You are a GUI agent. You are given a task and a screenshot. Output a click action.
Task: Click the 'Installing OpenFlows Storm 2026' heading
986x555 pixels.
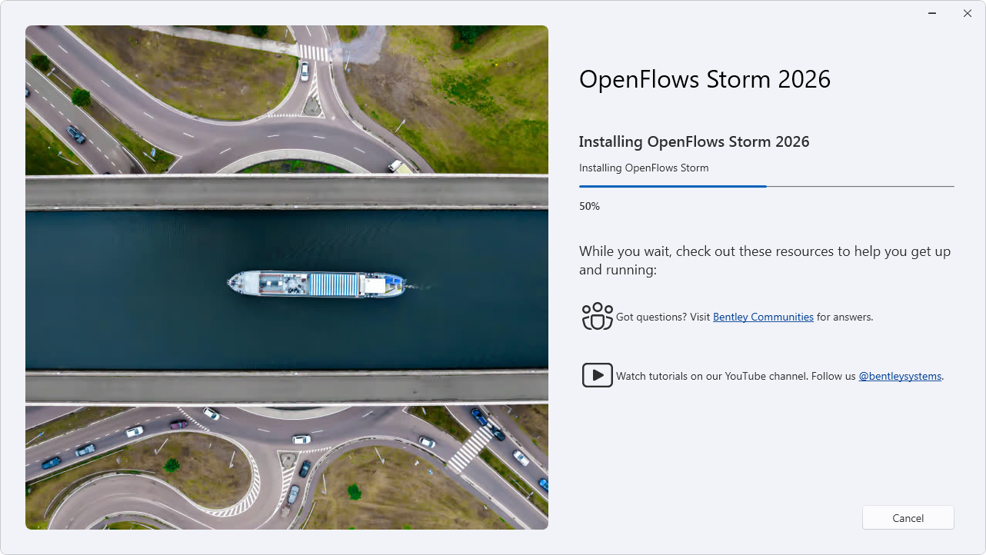(694, 141)
